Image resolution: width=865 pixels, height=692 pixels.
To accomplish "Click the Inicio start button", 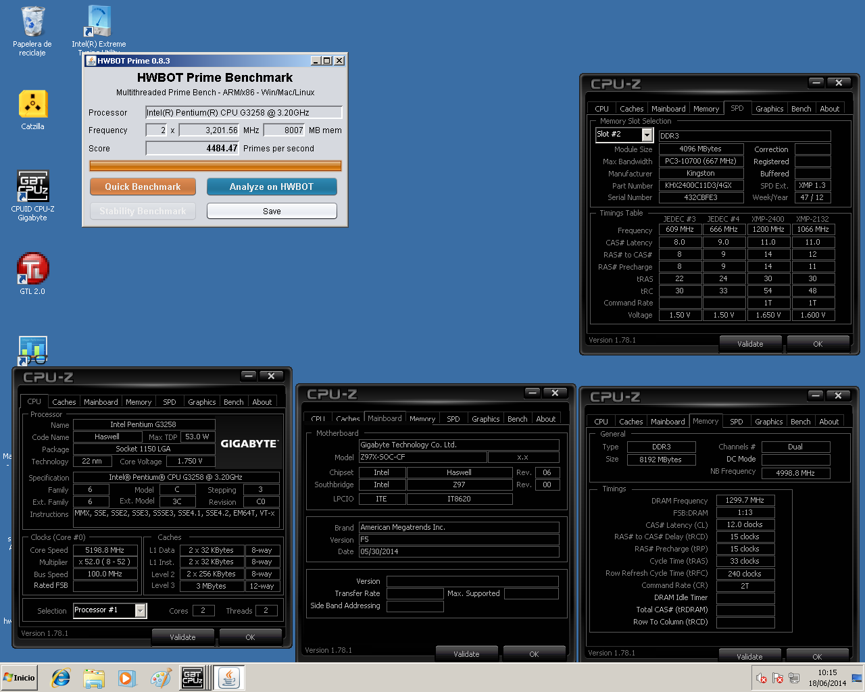I will (x=20, y=678).
